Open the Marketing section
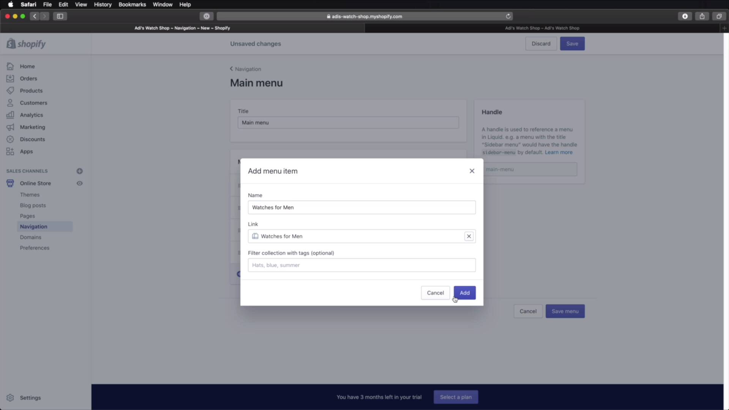Screen dimensions: 729x410 click(x=32, y=127)
